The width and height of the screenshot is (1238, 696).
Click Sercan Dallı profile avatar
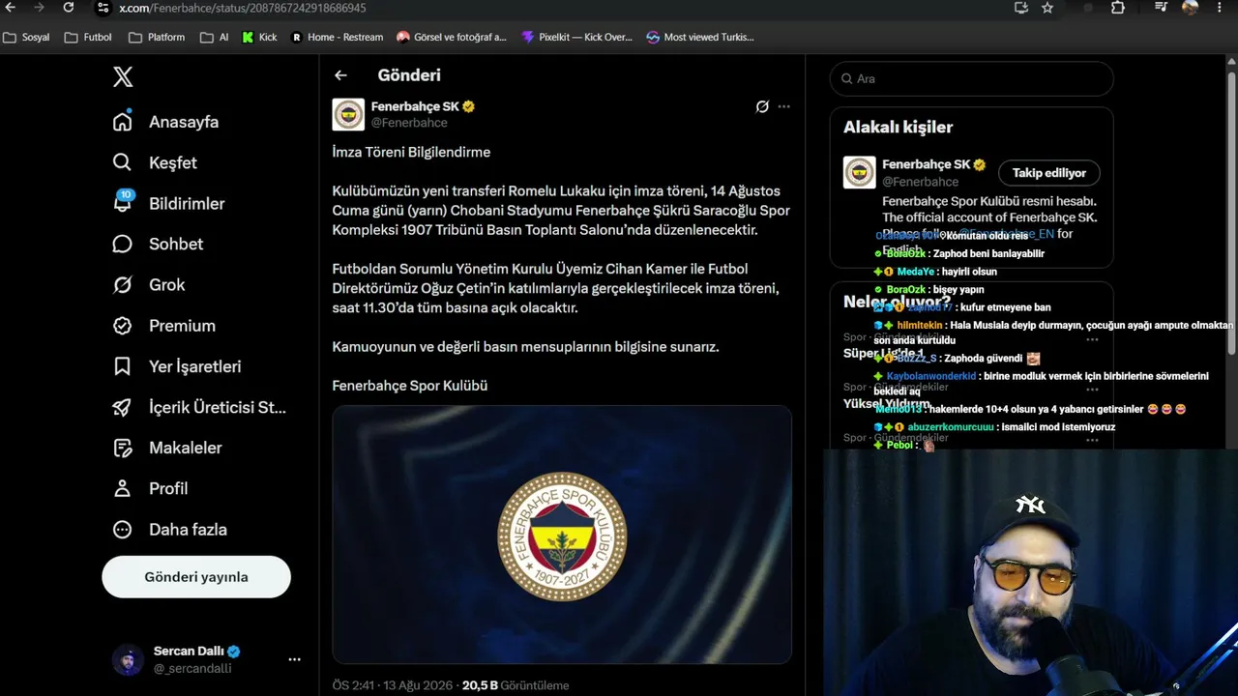128,659
